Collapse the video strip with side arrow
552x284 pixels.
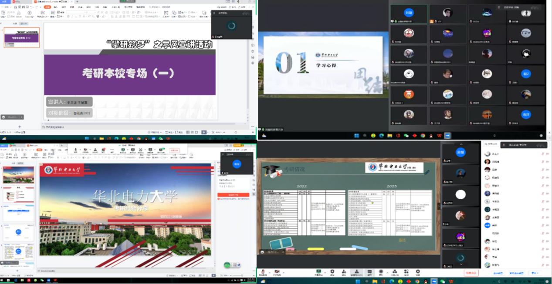[438, 205]
